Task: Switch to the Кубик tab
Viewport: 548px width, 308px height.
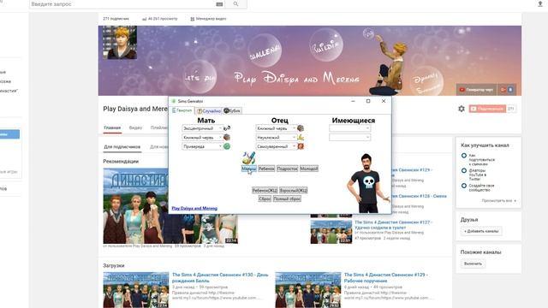Action: click(232, 110)
